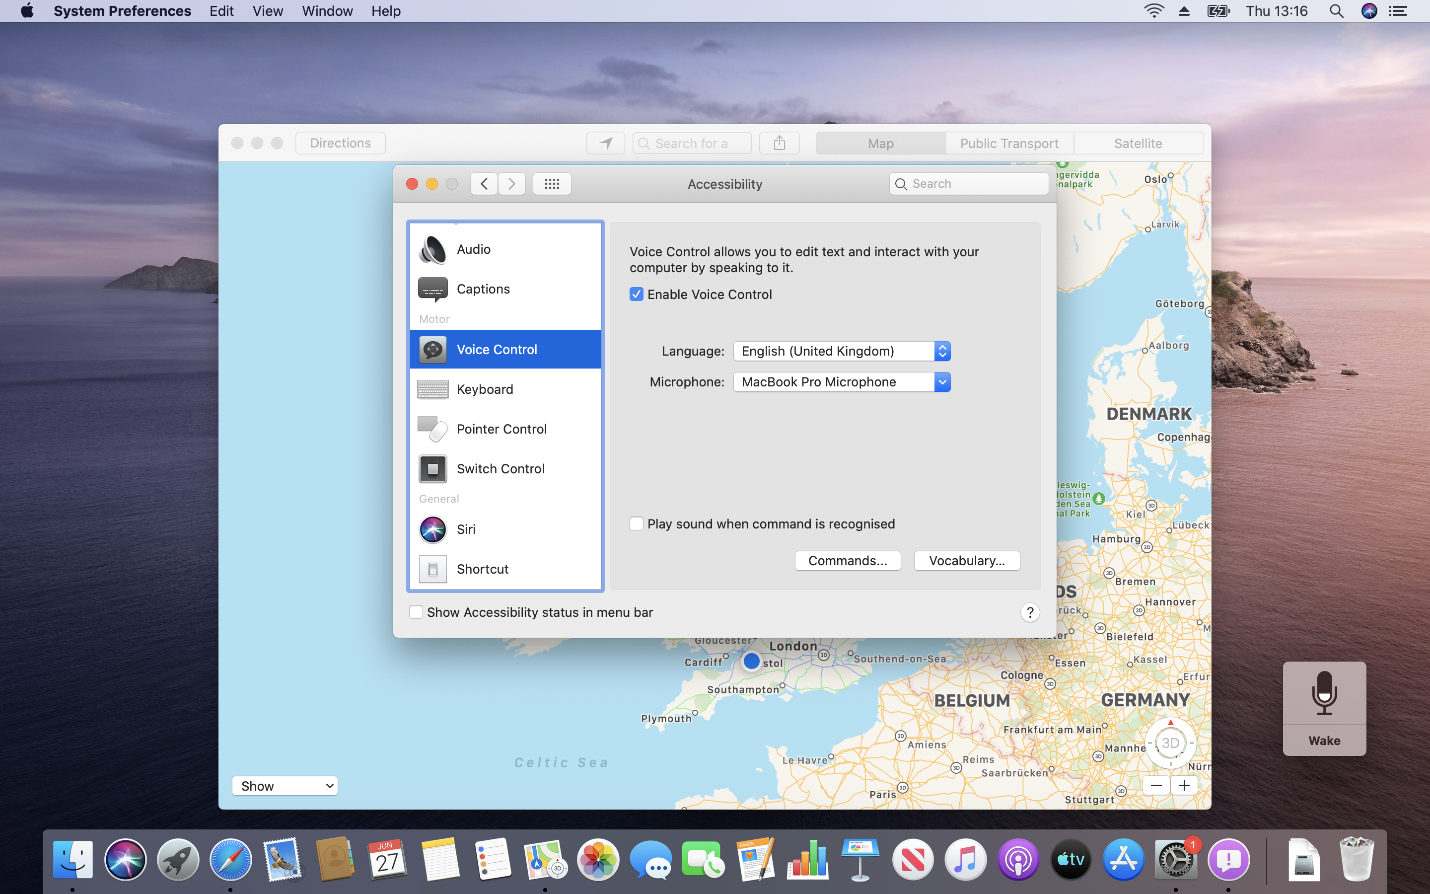Click the menu bar clock Thu 13:16
Viewport: 1430px width, 894px height.
pyautogui.click(x=1277, y=11)
